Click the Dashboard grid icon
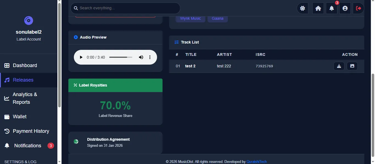This screenshot has height=164, width=375. point(7,65)
